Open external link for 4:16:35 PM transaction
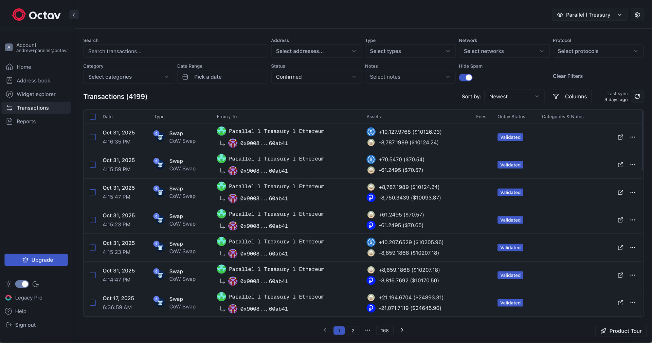Image resolution: width=652 pixels, height=343 pixels. [x=620, y=137]
